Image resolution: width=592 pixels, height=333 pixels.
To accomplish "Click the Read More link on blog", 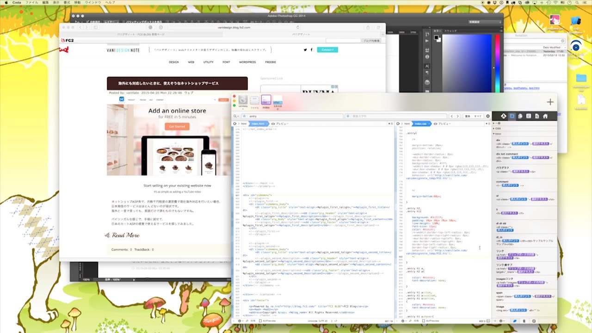I will [x=123, y=235].
